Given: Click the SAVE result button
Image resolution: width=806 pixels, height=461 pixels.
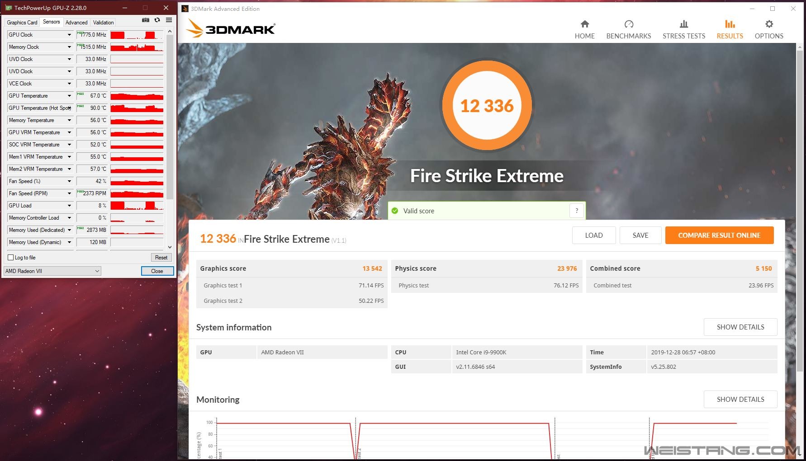Looking at the screenshot, I should coord(640,235).
